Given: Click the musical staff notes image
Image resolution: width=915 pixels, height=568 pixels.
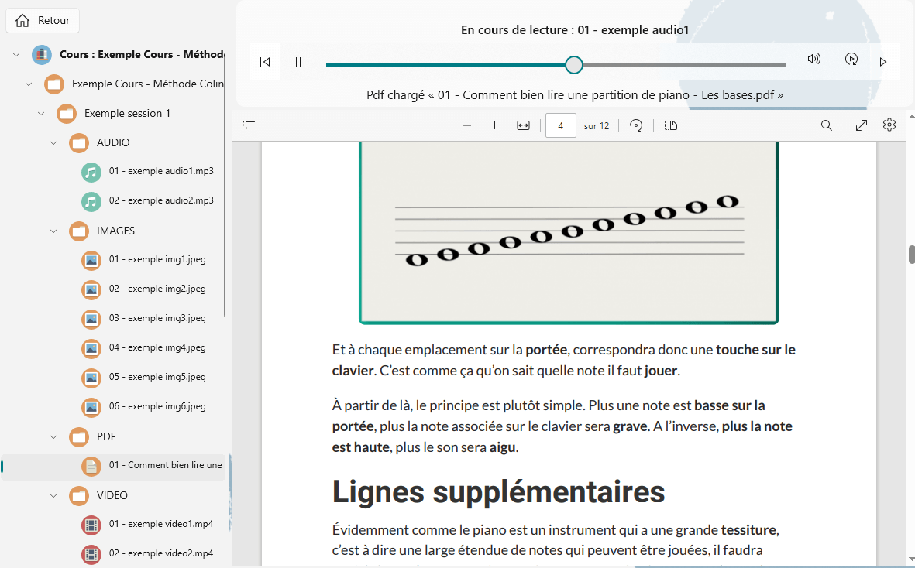Looking at the screenshot, I should 569,232.
